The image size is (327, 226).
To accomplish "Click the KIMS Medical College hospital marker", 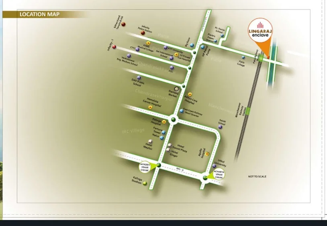I will (148, 43).
